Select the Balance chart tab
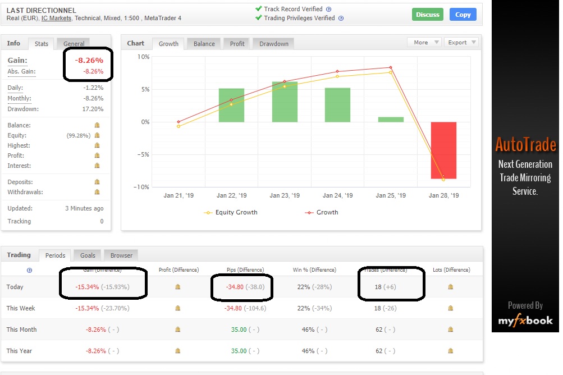 [x=204, y=43]
